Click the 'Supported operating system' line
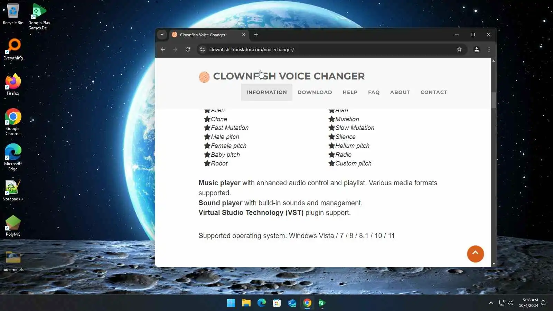This screenshot has width=553, height=311. point(297,236)
